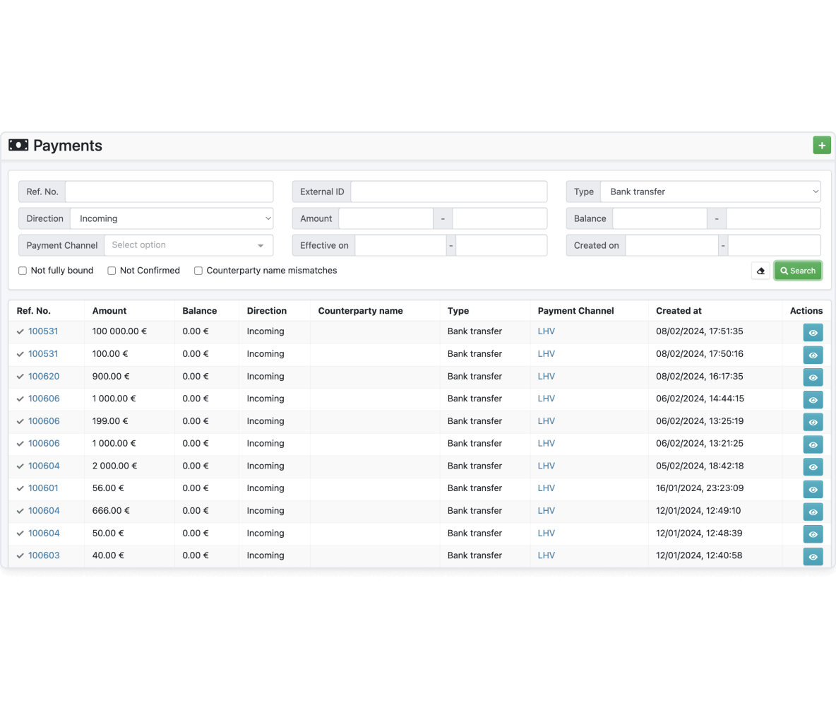The image size is (836, 701).
Task: Click the Amount column header
Action: tap(109, 311)
